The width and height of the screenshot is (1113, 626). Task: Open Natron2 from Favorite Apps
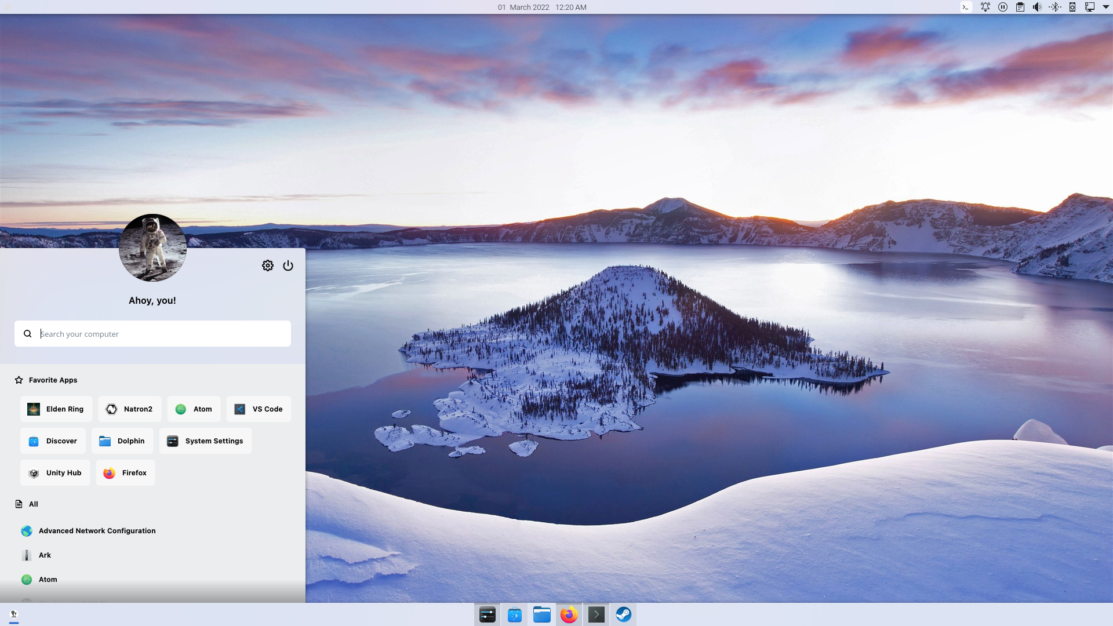tap(129, 409)
